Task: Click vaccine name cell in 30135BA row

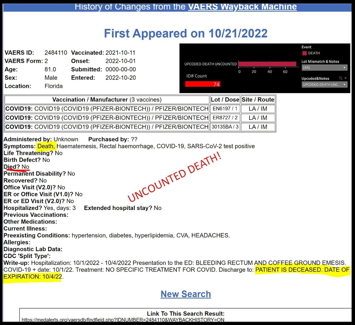Action: click(x=107, y=127)
